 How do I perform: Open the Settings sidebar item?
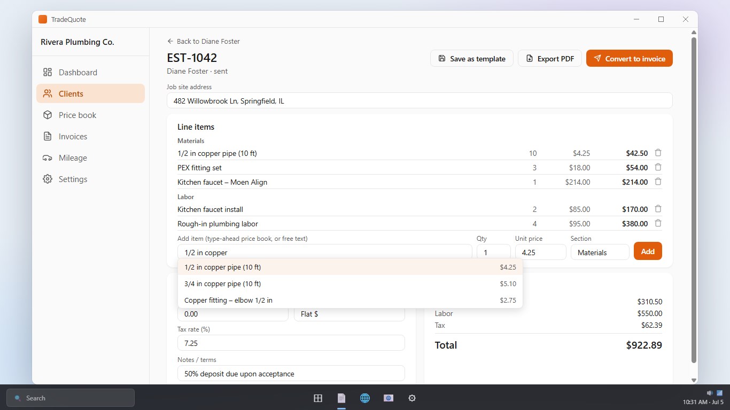click(90, 179)
